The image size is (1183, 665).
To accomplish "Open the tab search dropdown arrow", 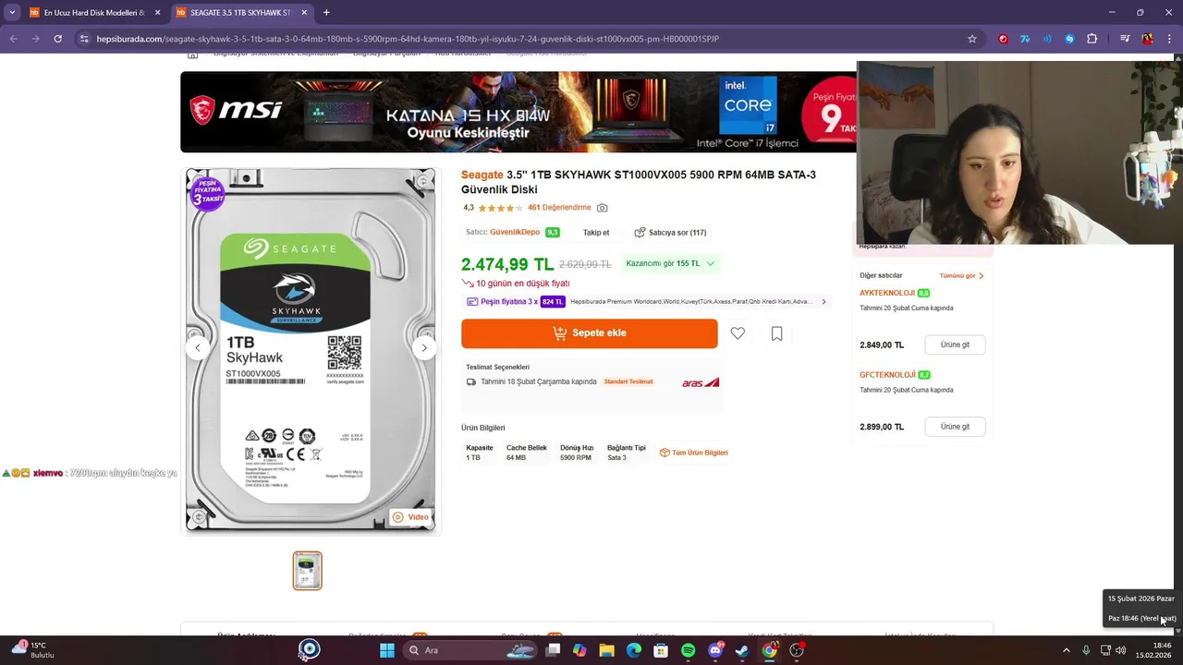I will click(x=12, y=13).
